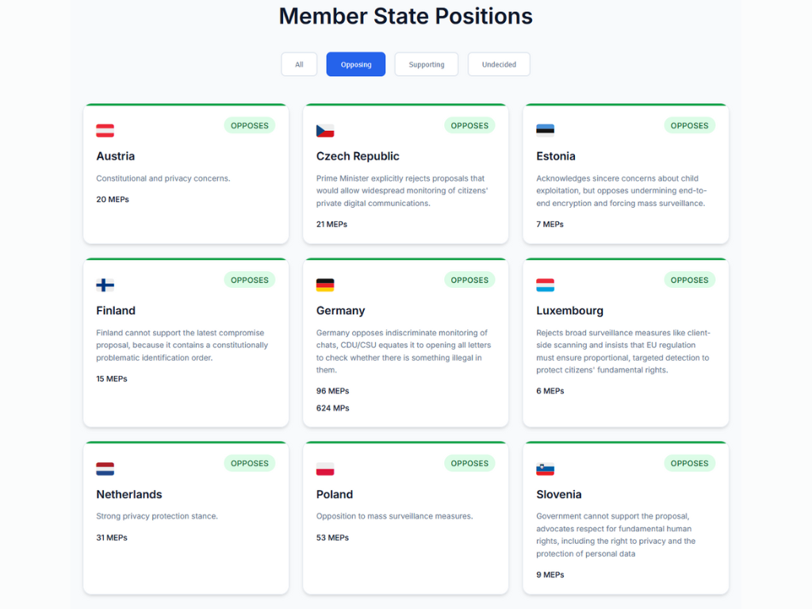Click Poland's 53 MEPs count
The image size is (812, 609).
[x=333, y=538]
